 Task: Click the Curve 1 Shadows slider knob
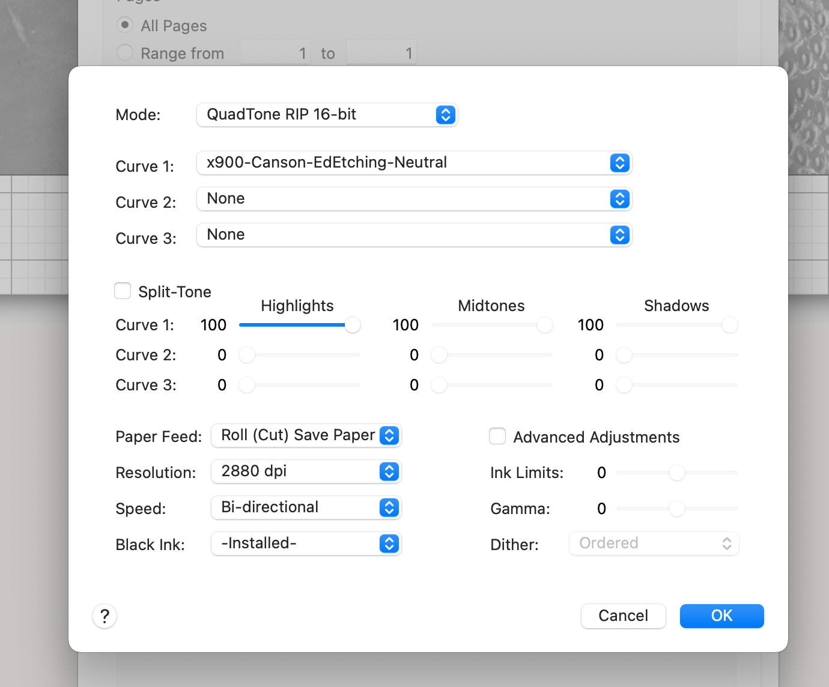730,325
